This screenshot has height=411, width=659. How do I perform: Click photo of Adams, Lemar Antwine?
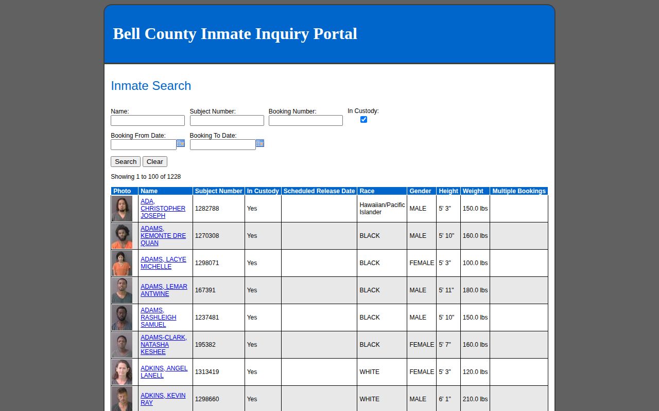122,290
